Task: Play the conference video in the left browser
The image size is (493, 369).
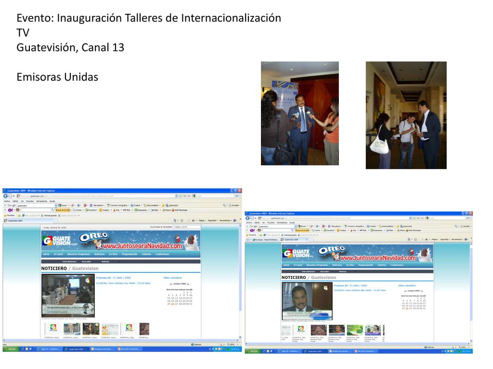Action: pos(68,296)
